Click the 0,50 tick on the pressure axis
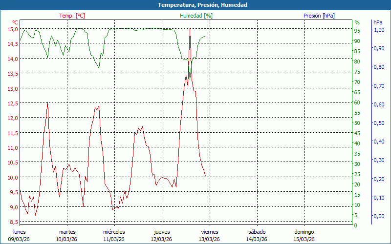Image resolution: width=391 pixels, height=244 pixels. pos(379,123)
